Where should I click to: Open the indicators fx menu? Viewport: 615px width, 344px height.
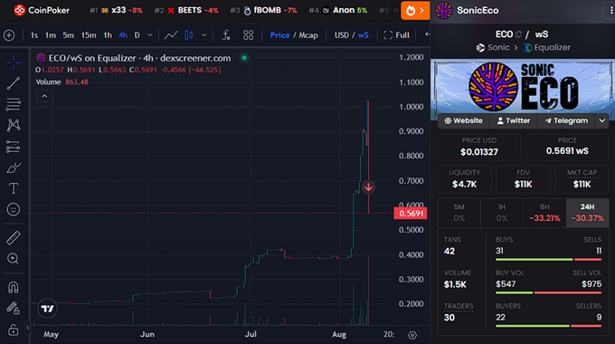pos(226,35)
